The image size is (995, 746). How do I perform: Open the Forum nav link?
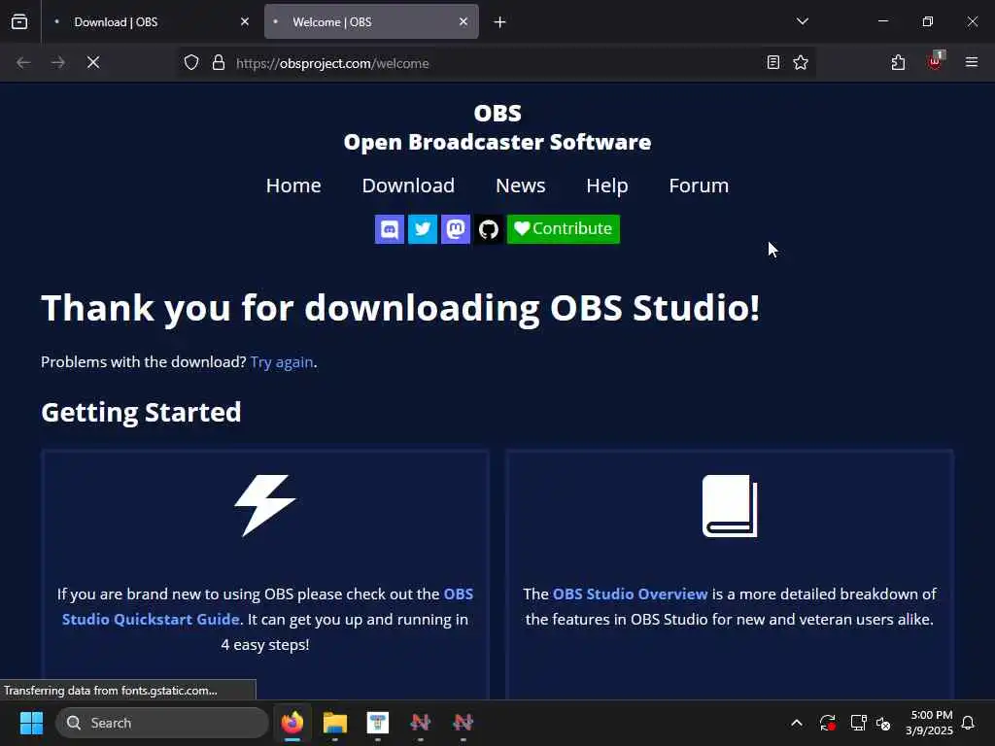699,186
